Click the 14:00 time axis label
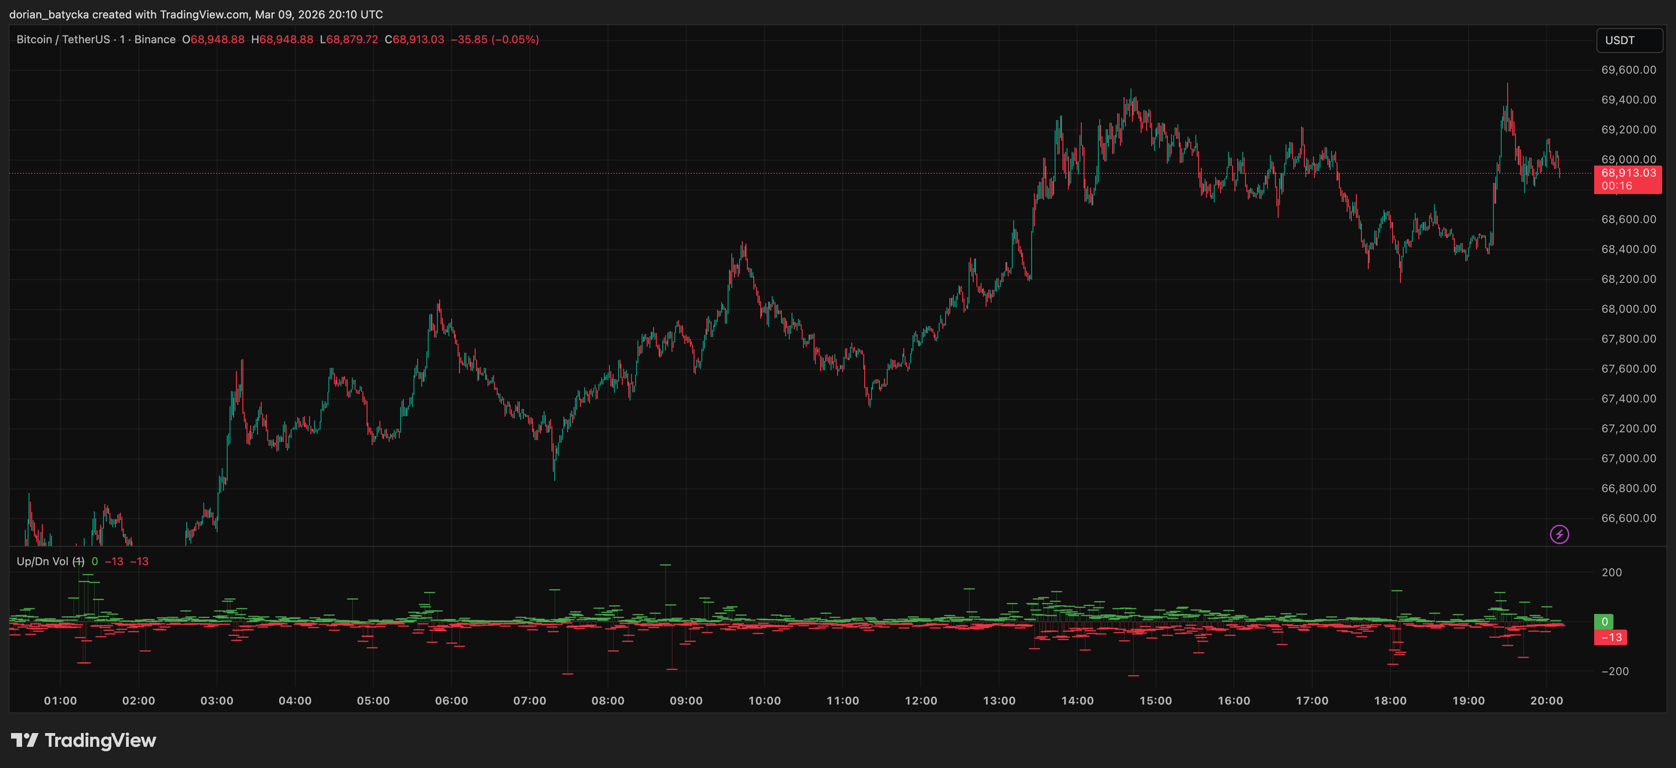The width and height of the screenshot is (1676, 768). (1078, 701)
